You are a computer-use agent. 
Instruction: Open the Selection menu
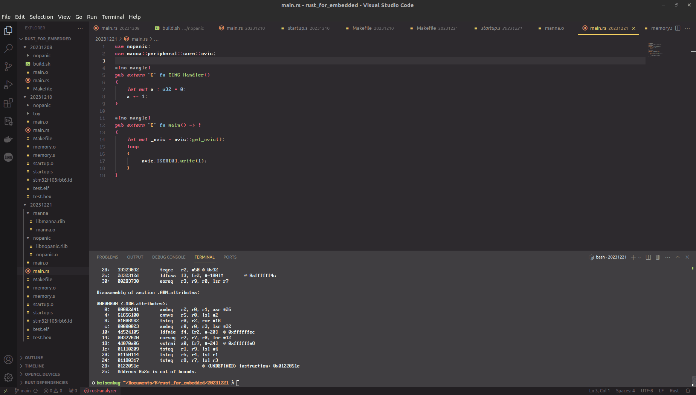pos(41,17)
